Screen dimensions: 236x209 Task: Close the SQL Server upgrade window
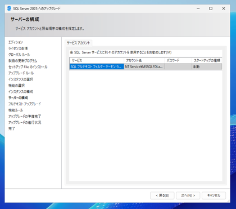[x=224, y=8]
